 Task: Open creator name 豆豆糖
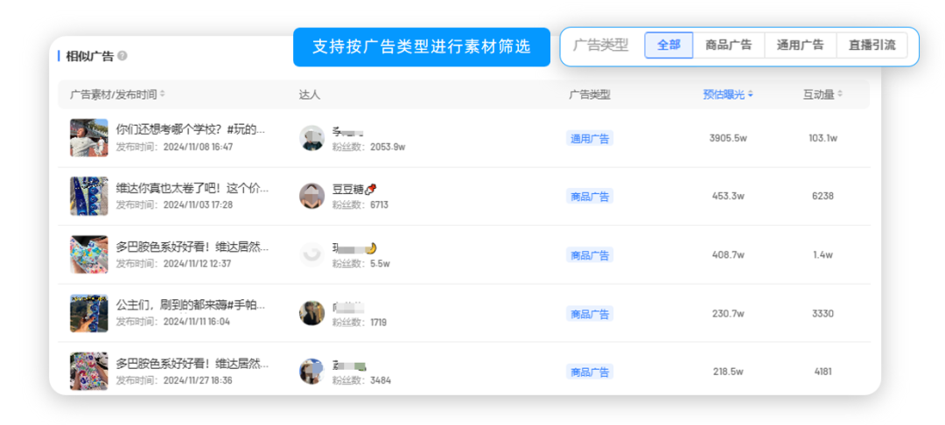pyautogui.click(x=355, y=189)
